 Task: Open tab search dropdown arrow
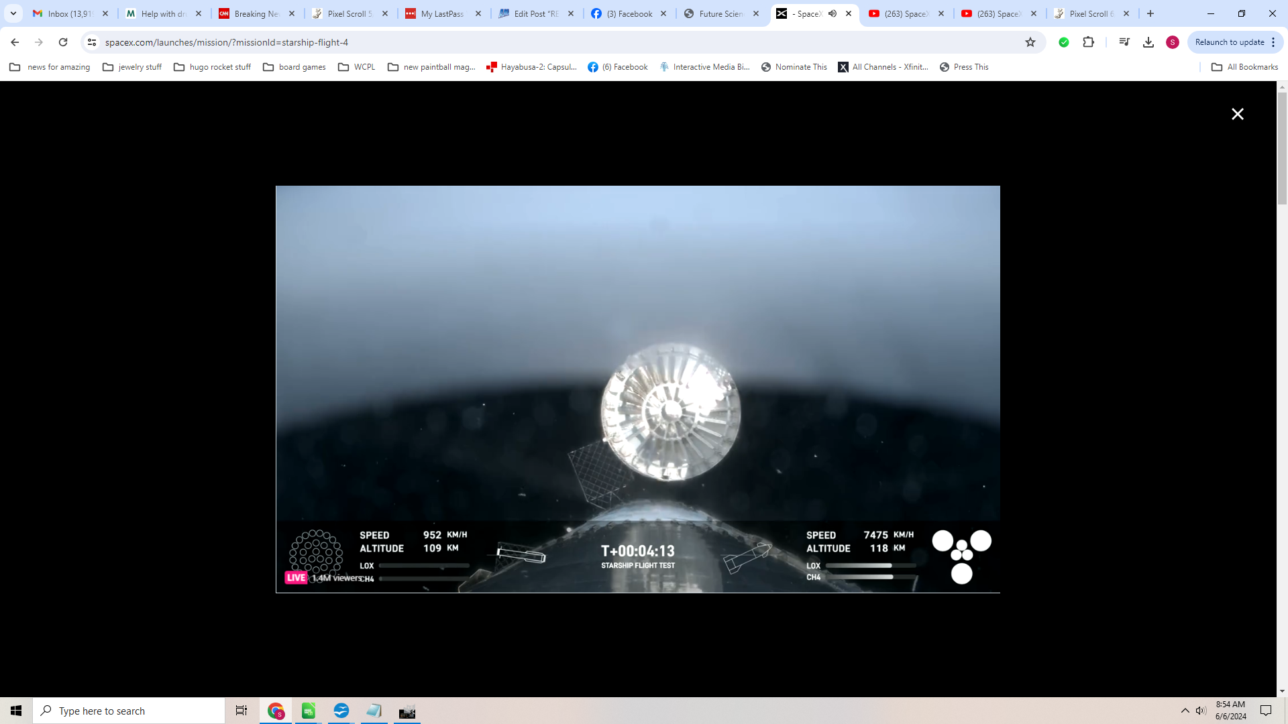[13, 13]
